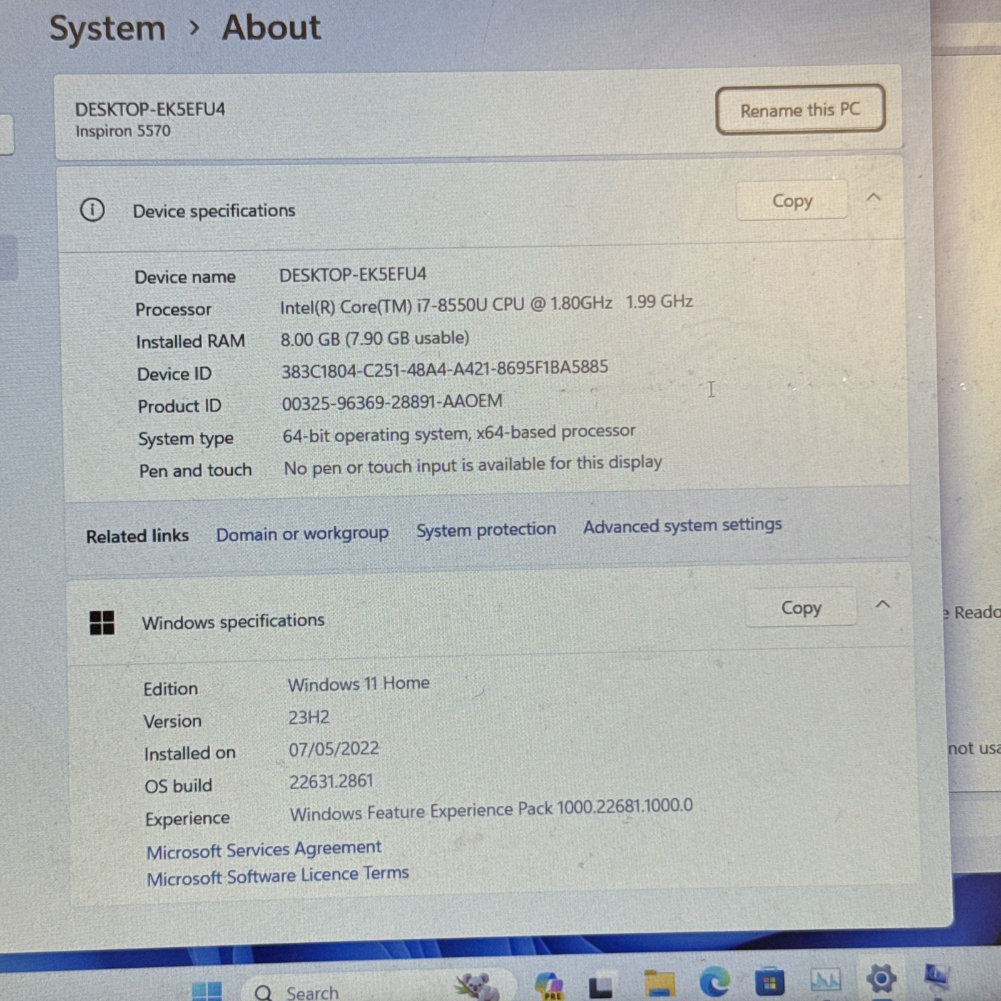The width and height of the screenshot is (1001, 1001).
Task: Copy the Device specifications
Action: click(792, 201)
